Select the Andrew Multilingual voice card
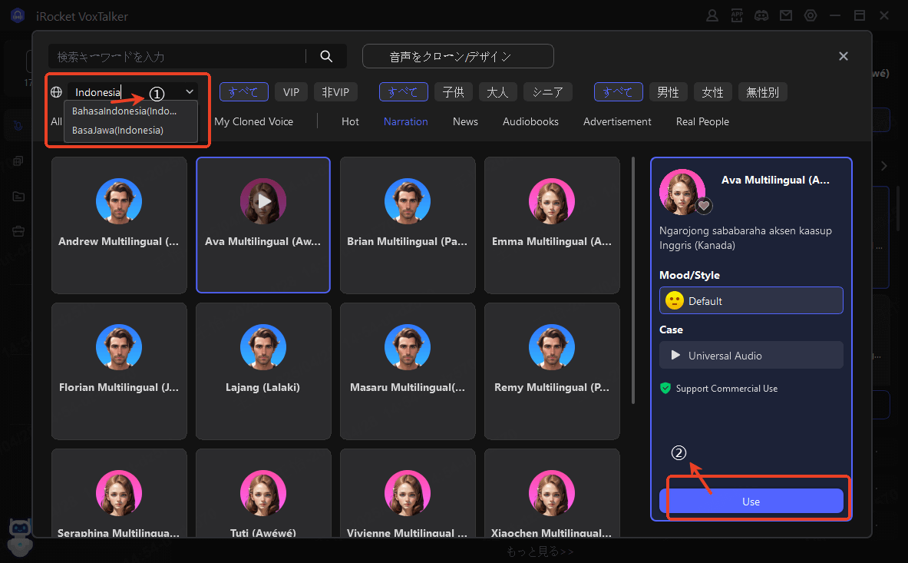 point(119,225)
